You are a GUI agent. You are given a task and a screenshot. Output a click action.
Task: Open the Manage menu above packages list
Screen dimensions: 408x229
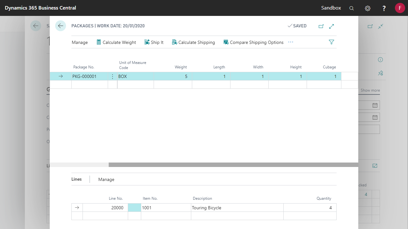(80, 42)
